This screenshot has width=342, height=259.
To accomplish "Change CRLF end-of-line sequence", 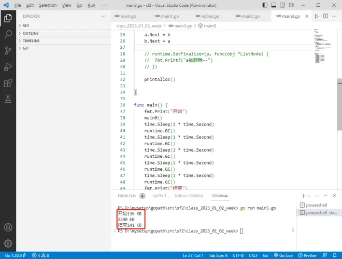I will pos(253,255).
